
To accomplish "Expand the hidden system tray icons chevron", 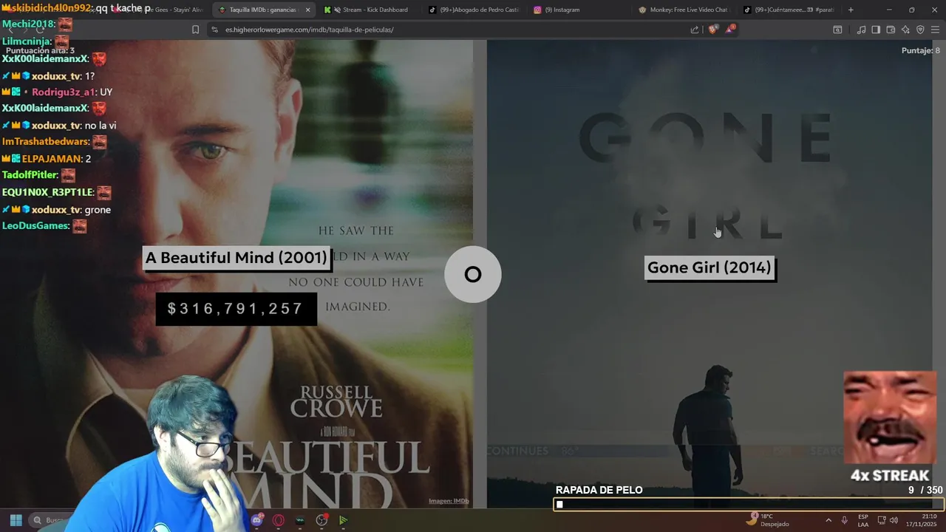I will (828, 520).
